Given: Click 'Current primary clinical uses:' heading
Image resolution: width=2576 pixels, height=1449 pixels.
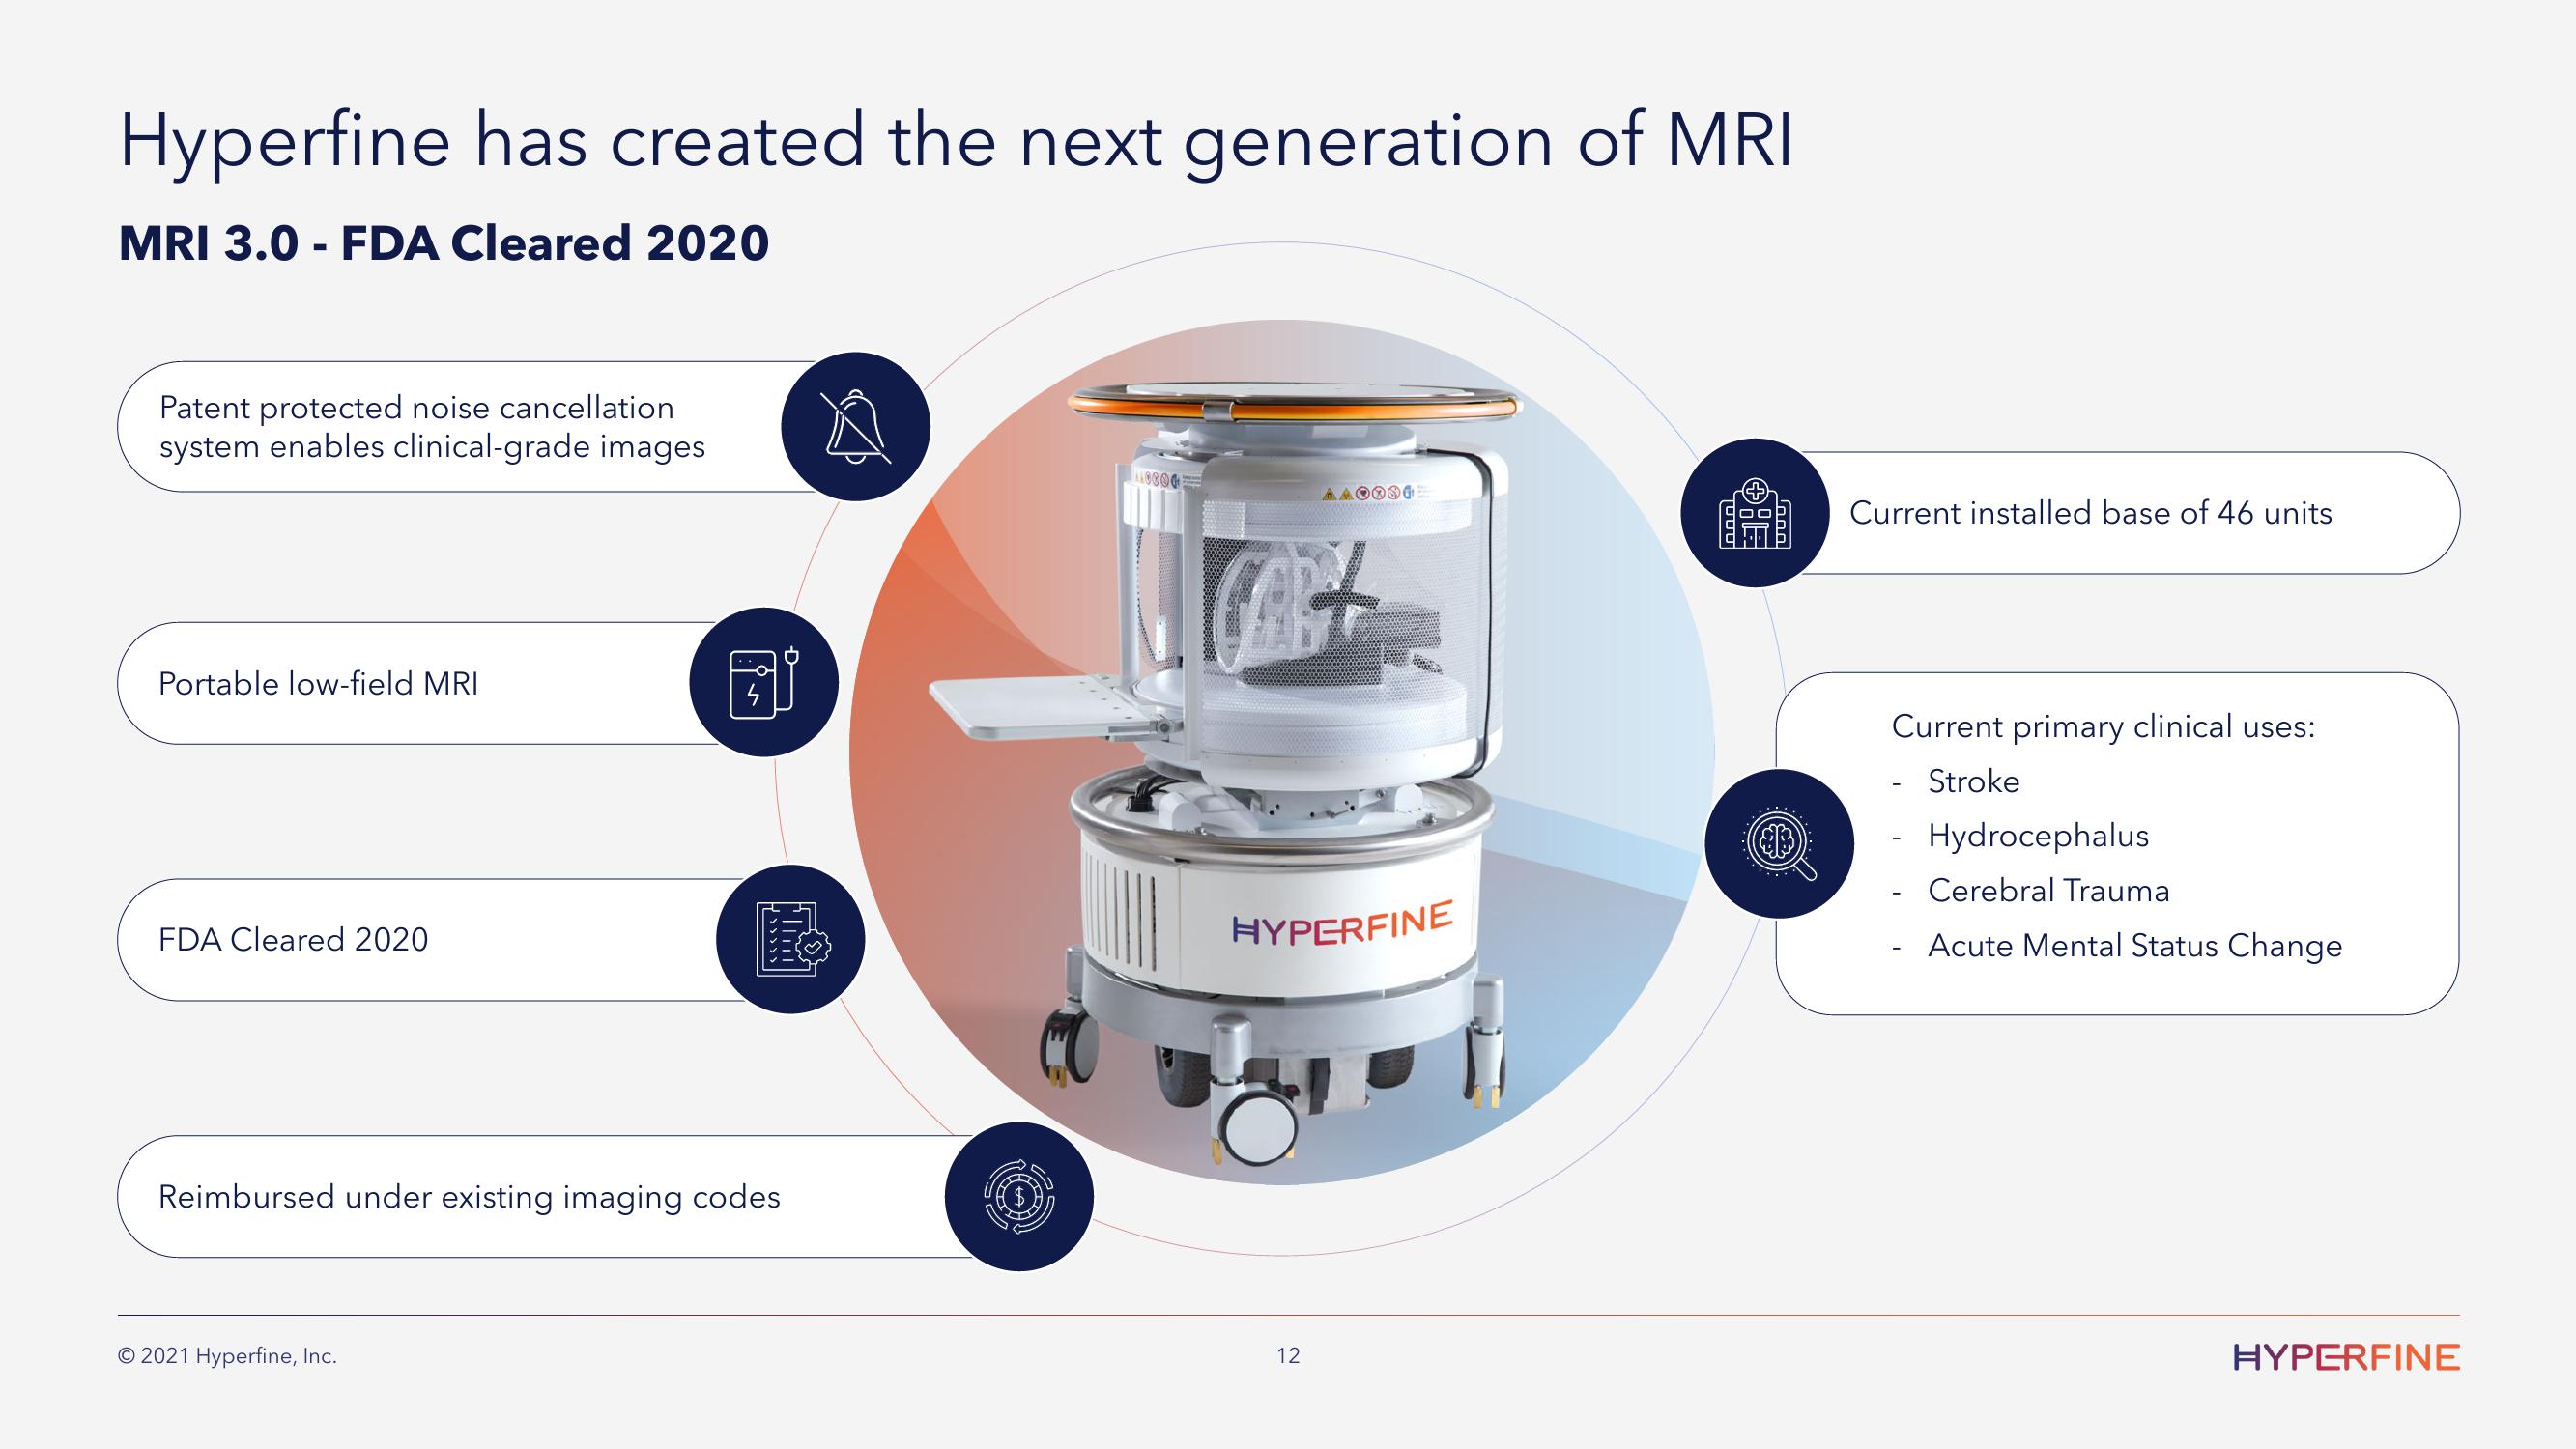Looking at the screenshot, I should coord(2103,727).
